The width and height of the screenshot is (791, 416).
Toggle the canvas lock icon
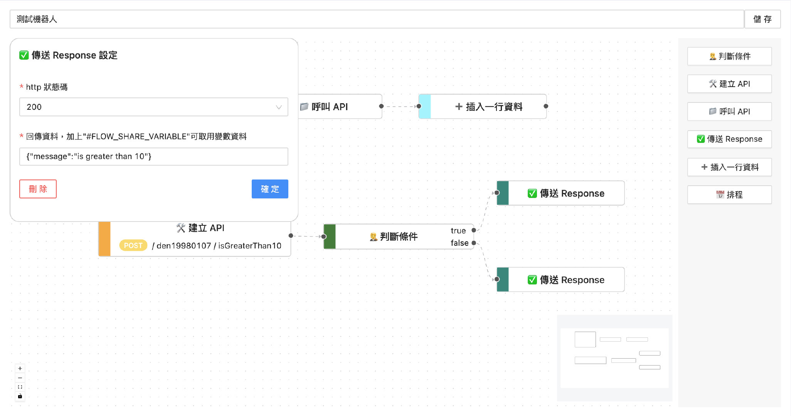20,396
